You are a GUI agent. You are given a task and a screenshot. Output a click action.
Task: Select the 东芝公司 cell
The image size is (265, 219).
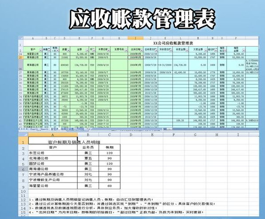pos(53,153)
